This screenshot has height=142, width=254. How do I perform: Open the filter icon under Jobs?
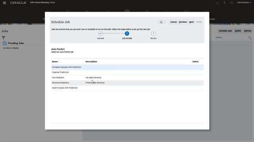point(4,38)
